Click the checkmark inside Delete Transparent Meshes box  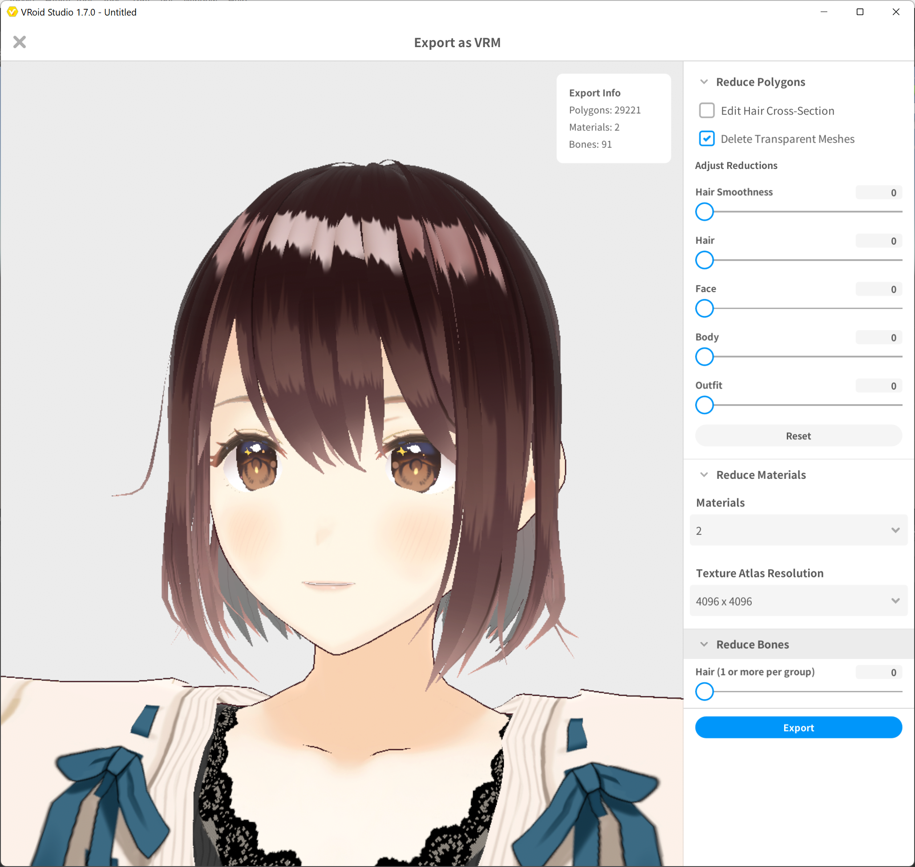pos(706,139)
